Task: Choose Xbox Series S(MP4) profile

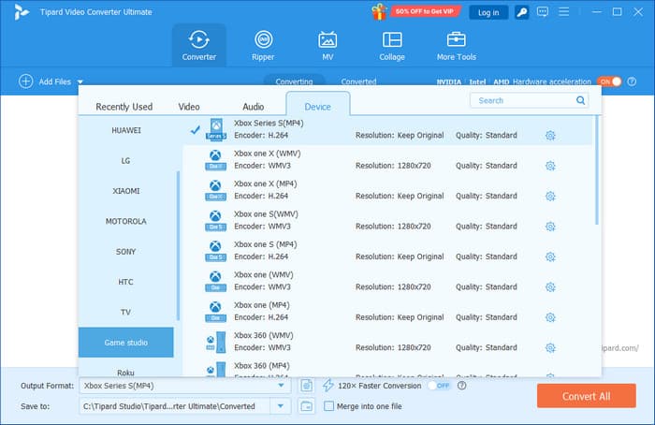Action: coord(387,130)
